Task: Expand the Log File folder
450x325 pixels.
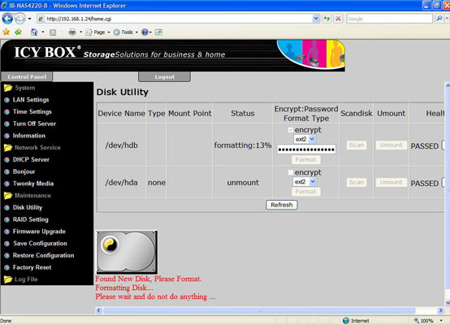Action: point(20,279)
